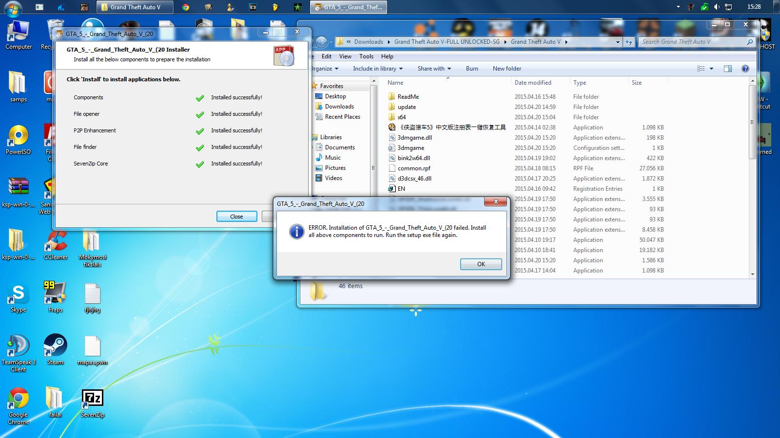Create a New folder in Explorer
This screenshot has height=438, width=780.
click(507, 69)
